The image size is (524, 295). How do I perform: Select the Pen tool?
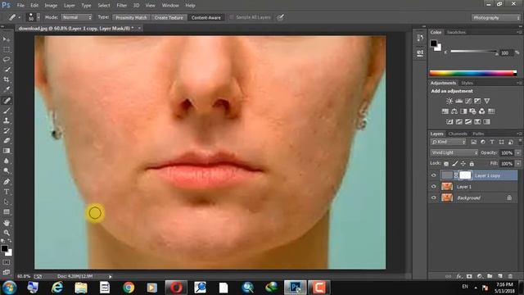coord(7,182)
